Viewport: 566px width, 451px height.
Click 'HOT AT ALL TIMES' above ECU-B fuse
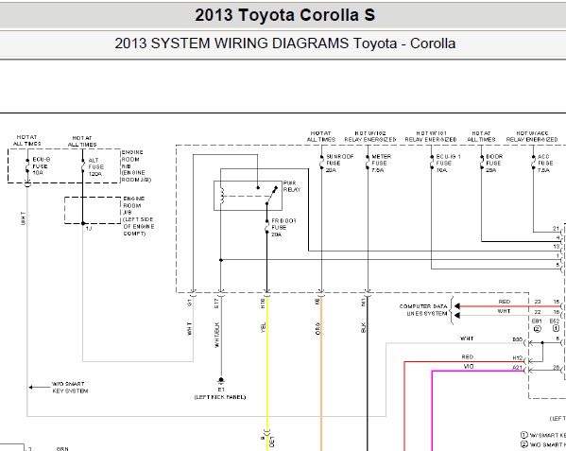click(x=27, y=141)
